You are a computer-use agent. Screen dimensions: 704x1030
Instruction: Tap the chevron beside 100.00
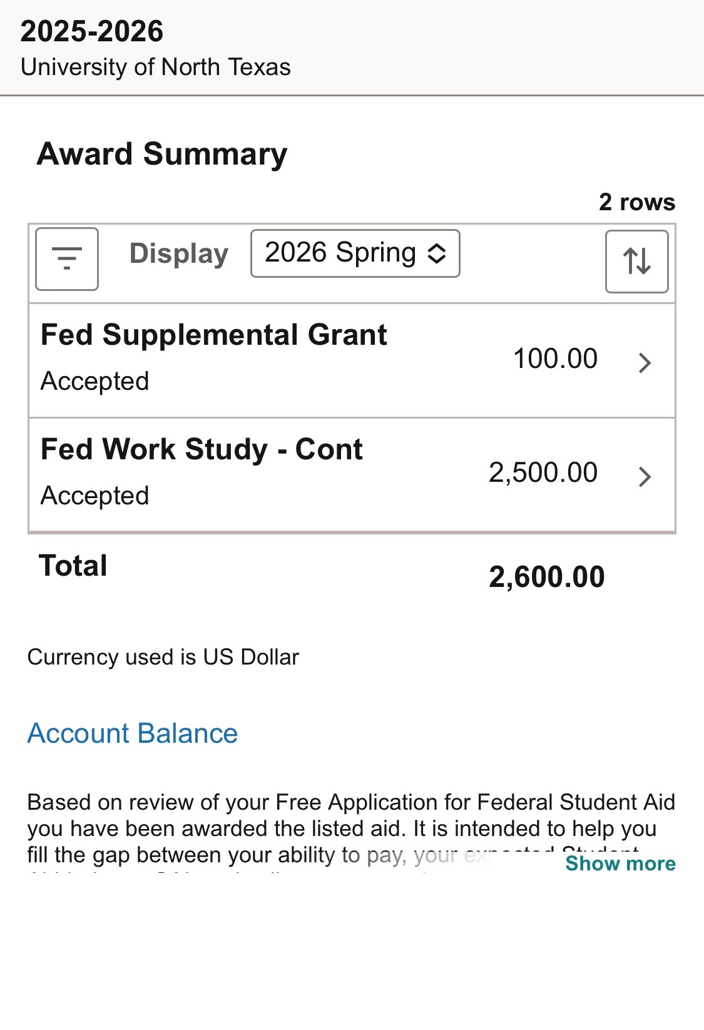[645, 362]
